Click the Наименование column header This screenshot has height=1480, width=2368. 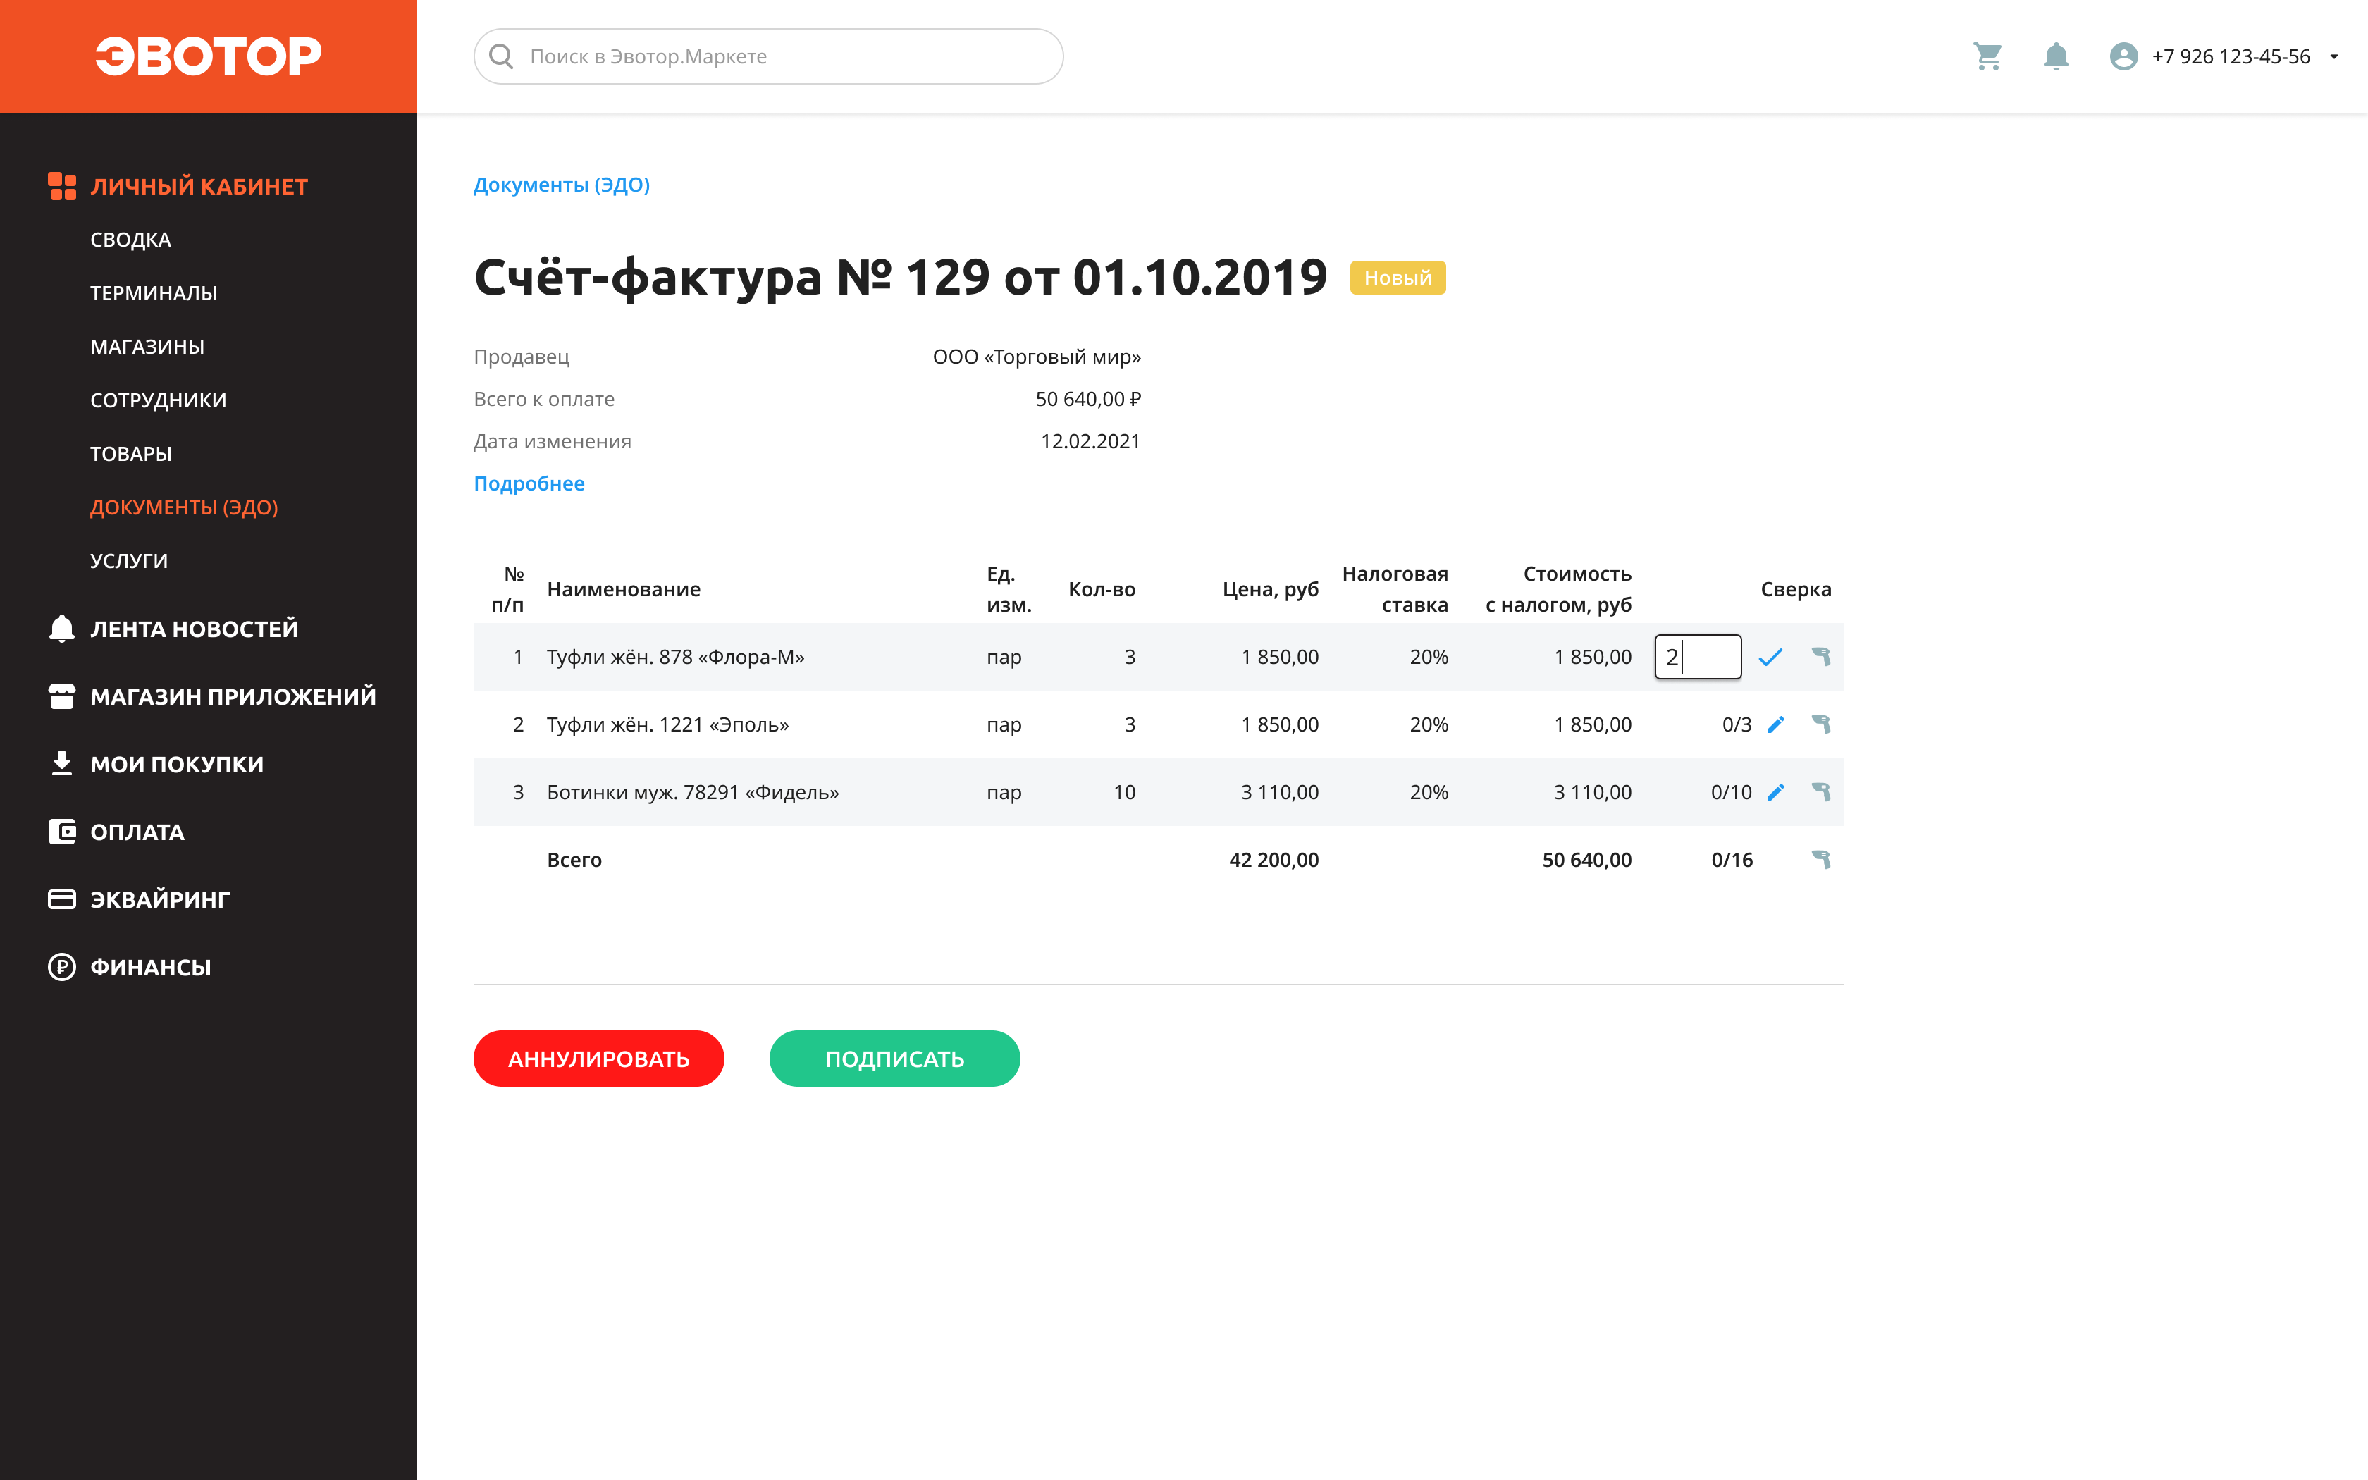(623, 589)
